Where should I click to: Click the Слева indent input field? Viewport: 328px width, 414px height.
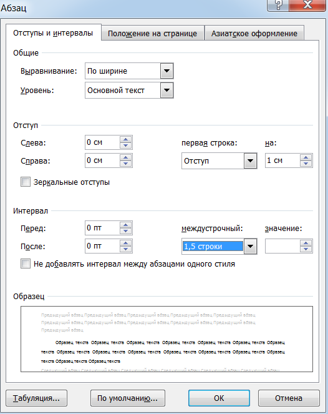tap(102, 142)
